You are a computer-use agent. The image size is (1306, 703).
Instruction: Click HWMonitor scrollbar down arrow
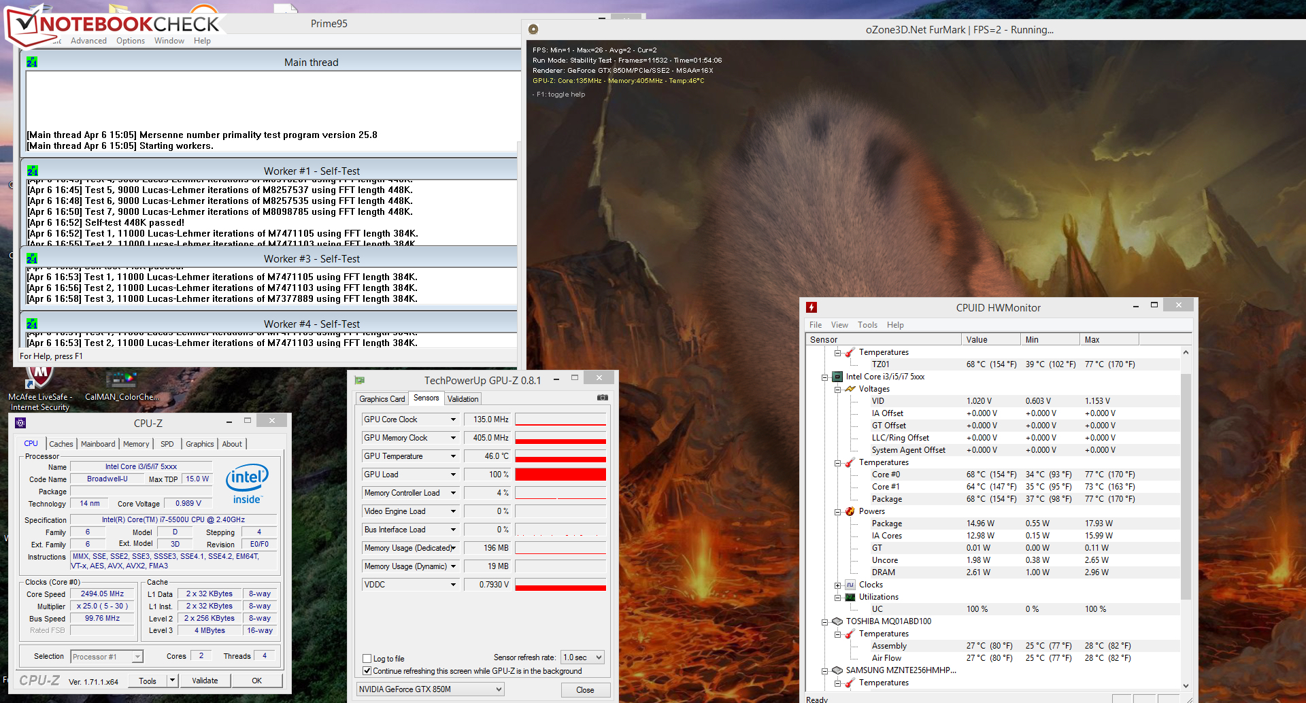click(1186, 686)
